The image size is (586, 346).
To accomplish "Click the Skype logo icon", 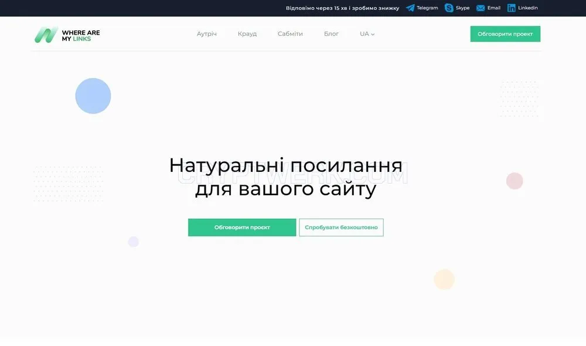I will click(x=449, y=8).
